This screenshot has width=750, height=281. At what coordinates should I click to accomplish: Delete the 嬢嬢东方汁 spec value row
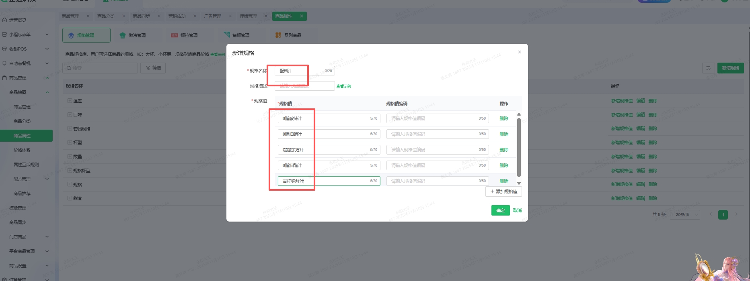503,150
